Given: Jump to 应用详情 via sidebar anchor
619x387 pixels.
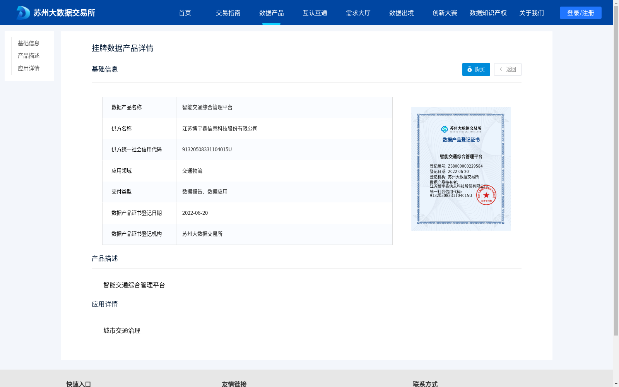Looking at the screenshot, I should (x=29, y=68).
